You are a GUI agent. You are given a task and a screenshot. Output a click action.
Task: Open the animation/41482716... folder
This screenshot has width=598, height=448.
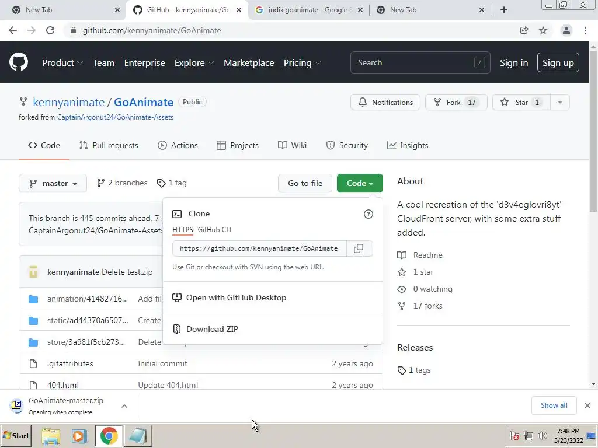point(88,299)
